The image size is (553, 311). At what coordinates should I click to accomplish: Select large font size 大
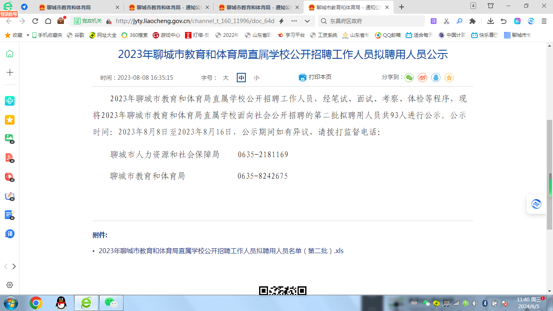[226, 77]
